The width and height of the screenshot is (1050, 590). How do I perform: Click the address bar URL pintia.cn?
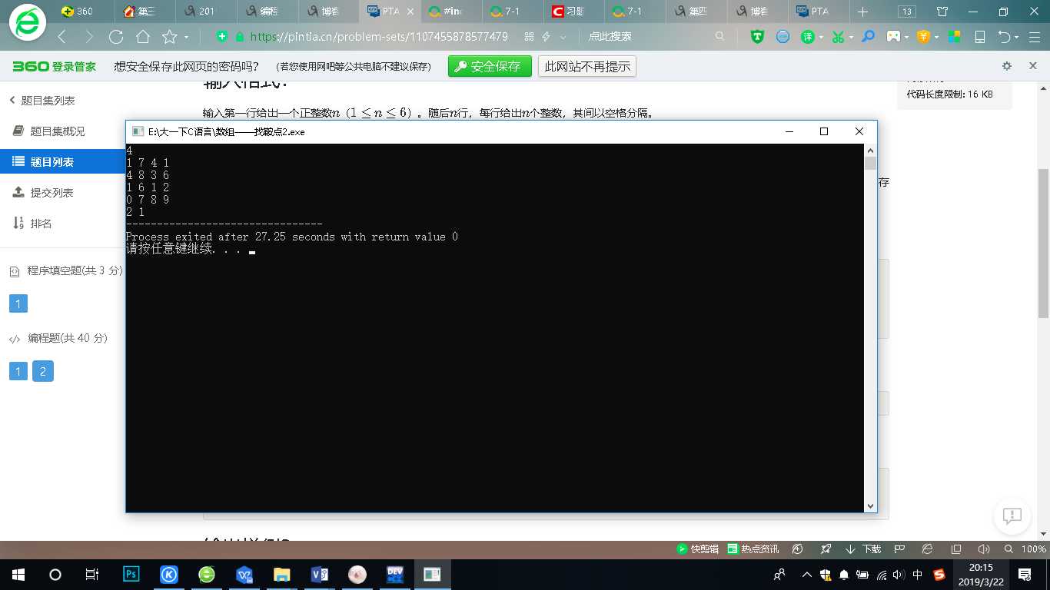[379, 37]
